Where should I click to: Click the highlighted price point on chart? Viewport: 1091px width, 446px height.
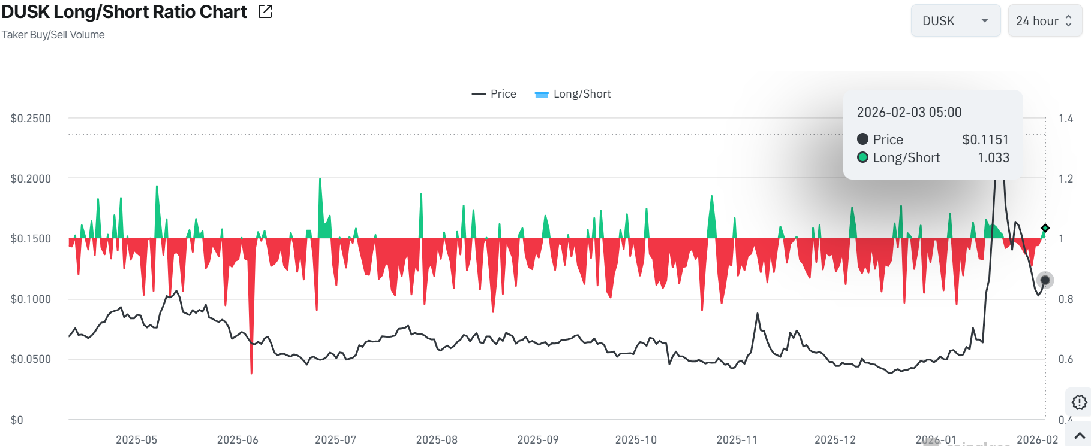(1045, 280)
